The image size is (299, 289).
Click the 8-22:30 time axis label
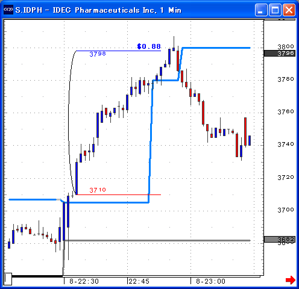tap(84, 281)
